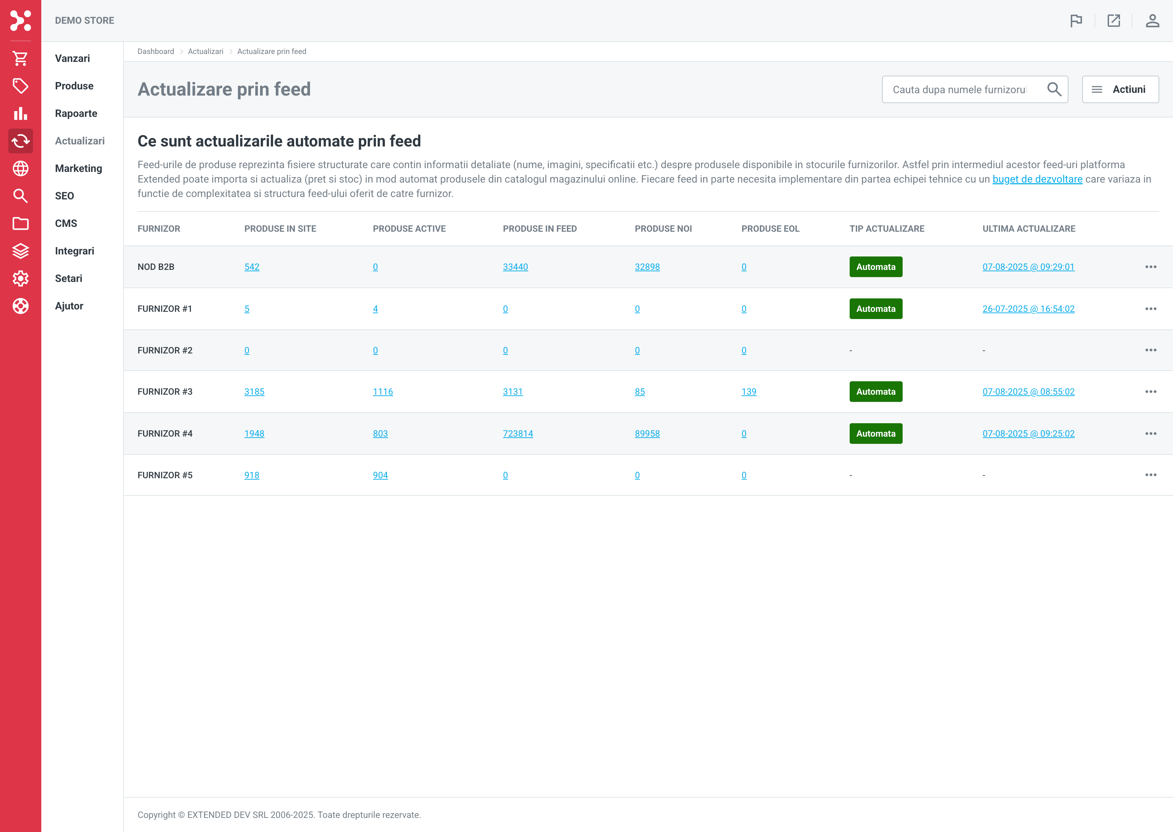Open the layers integrations icon
1173x832 pixels.
(21, 251)
